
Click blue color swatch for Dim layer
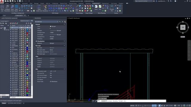coord(27,48)
